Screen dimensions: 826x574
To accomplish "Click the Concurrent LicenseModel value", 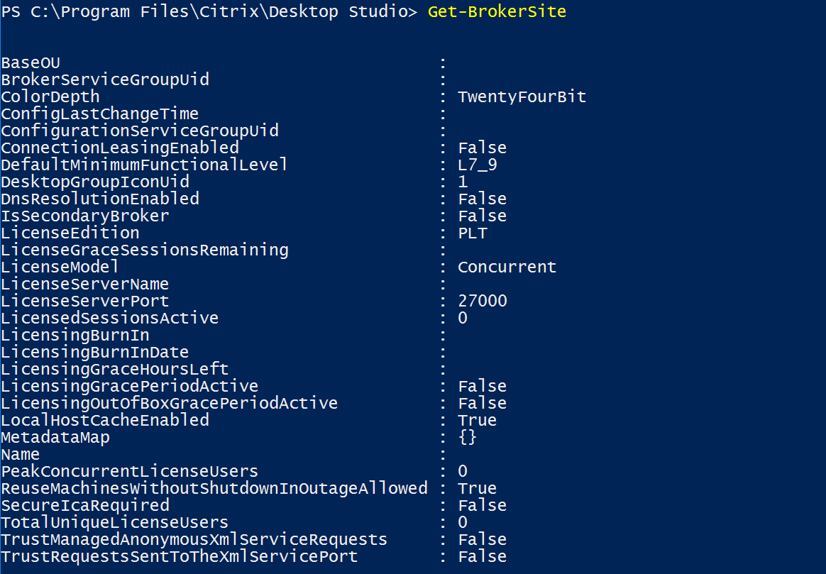I will pyautogui.click(x=507, y=267).
